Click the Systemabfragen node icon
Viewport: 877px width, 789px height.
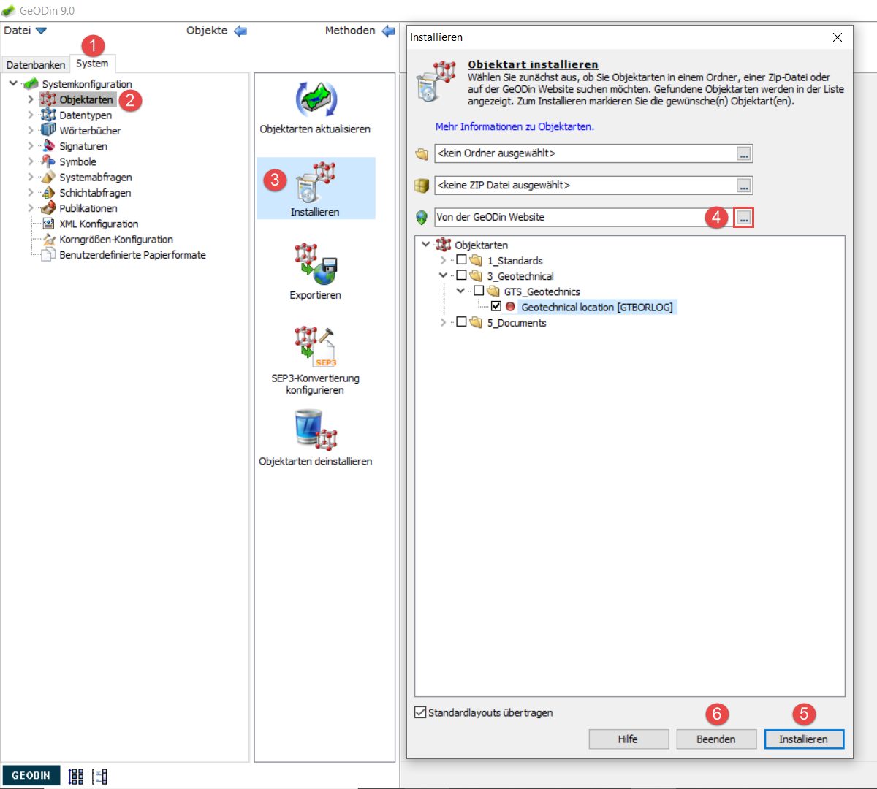pyautogui.click(x=48, y=177)
